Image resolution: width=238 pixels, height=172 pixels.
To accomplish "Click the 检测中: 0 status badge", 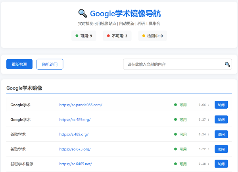I will click(152, 36).
